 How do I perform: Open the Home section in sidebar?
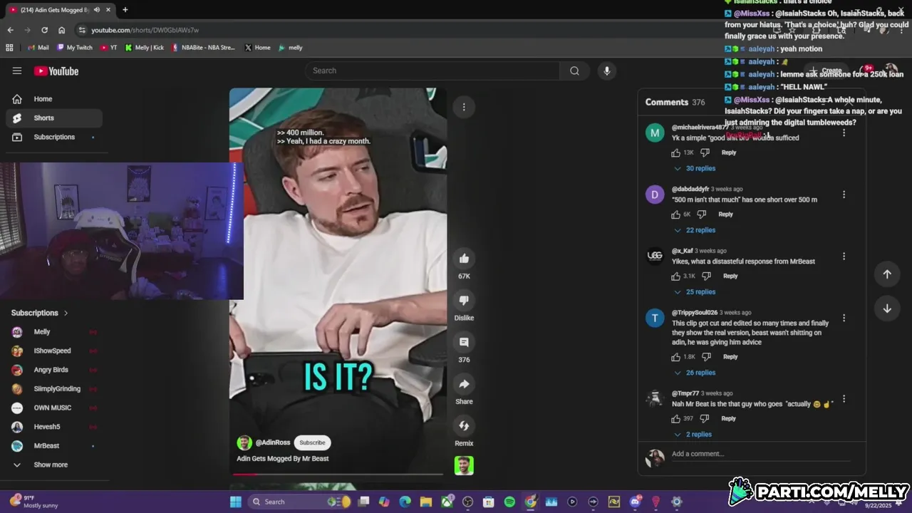54,99
